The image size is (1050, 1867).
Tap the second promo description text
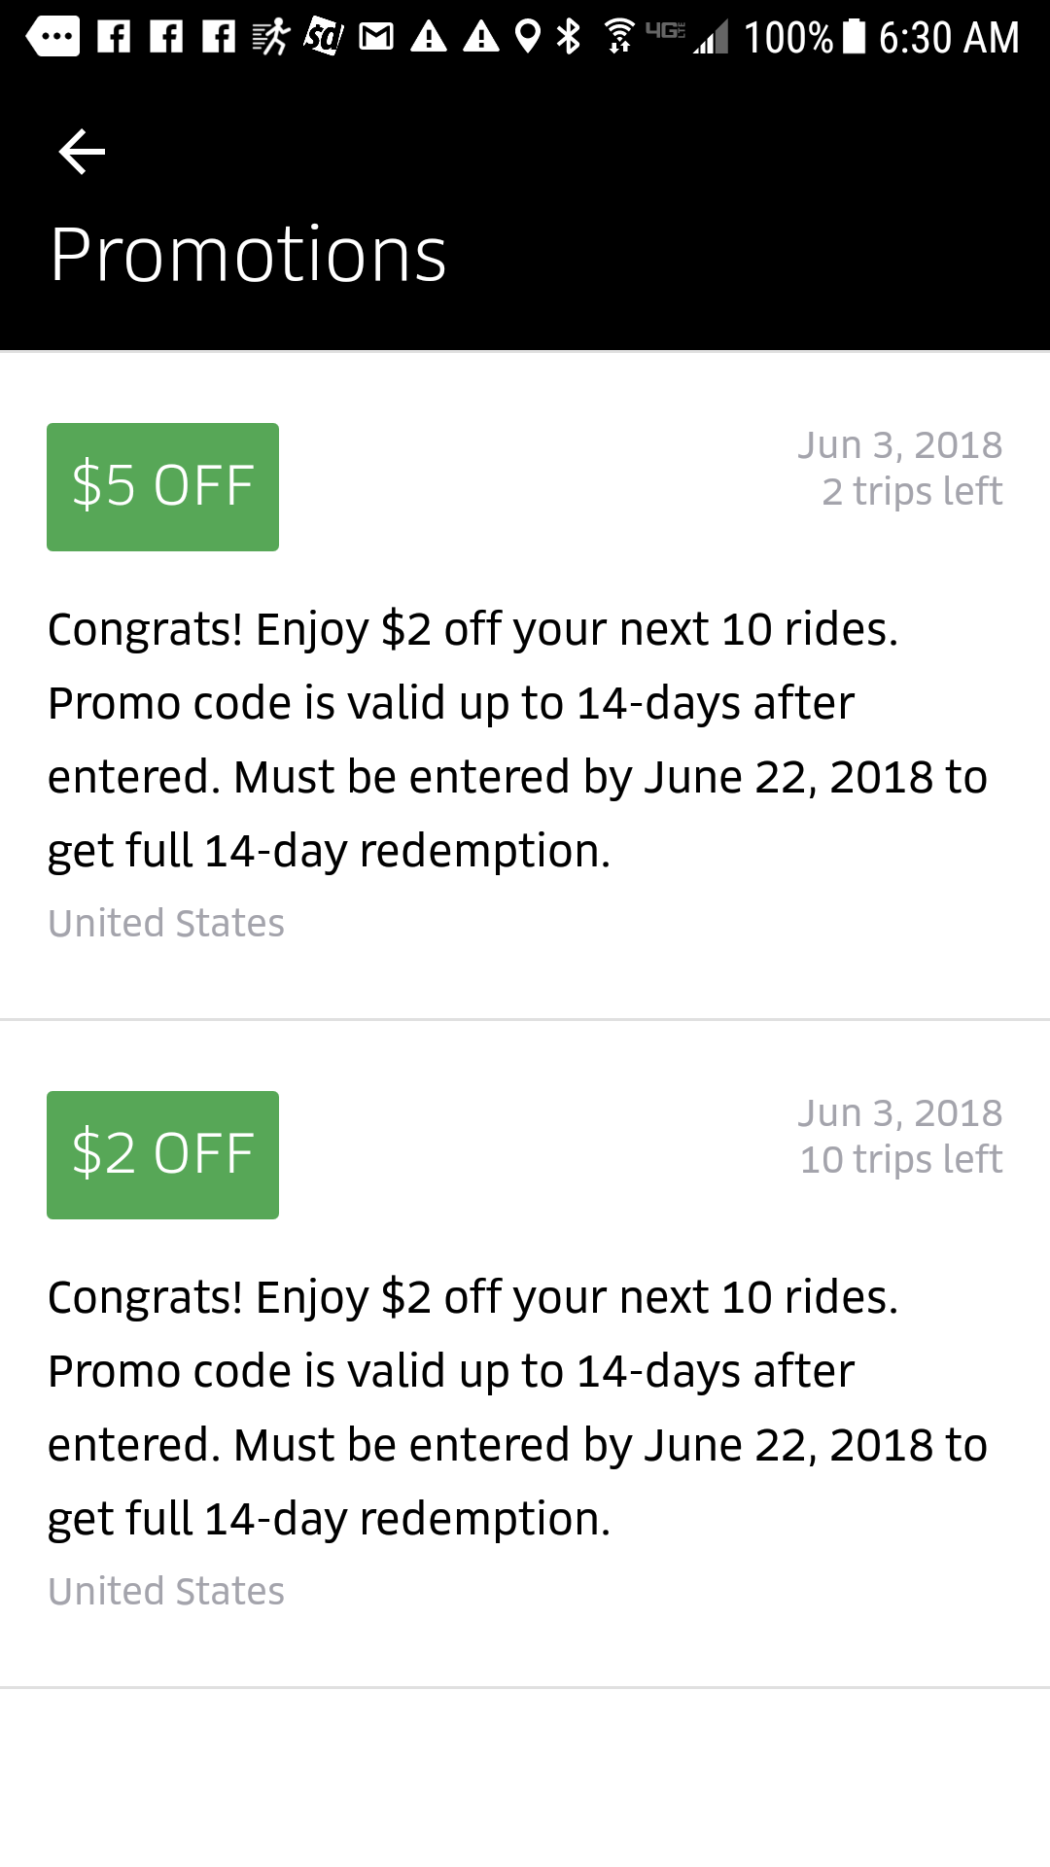(x=517, y=1407)
